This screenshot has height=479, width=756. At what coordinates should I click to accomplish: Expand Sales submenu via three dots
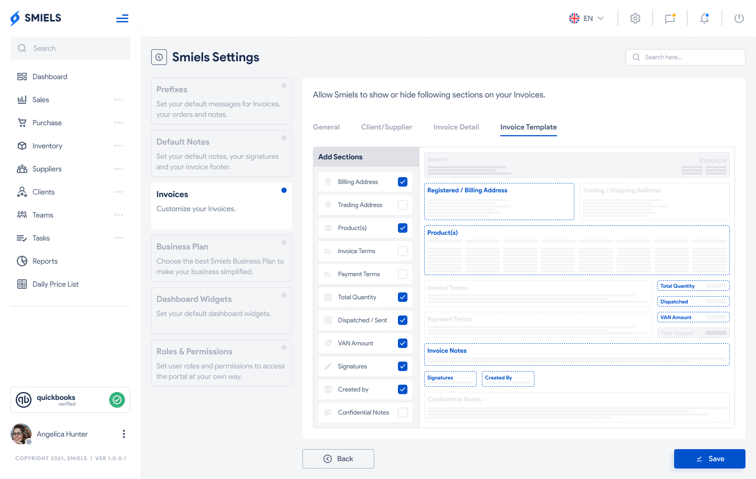tap(119, 100)
